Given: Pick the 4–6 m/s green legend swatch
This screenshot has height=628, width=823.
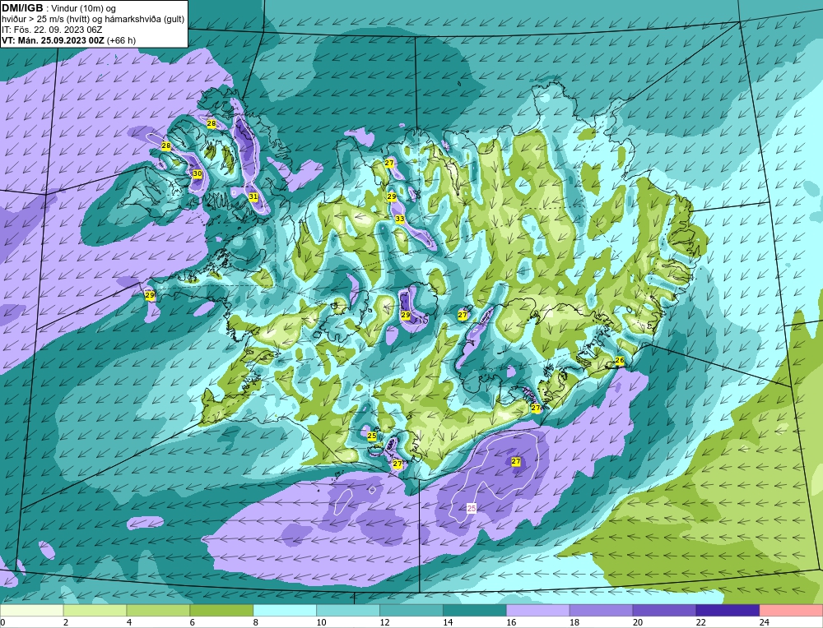Looking at the screenshot, I should click(158, 610).
